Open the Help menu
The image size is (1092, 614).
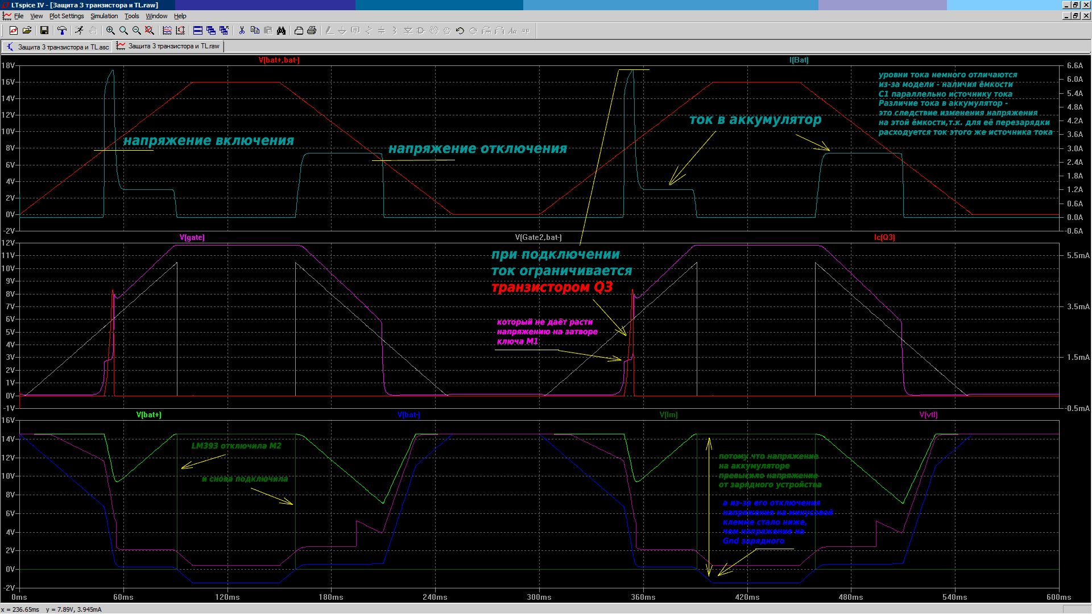point(180,16)
